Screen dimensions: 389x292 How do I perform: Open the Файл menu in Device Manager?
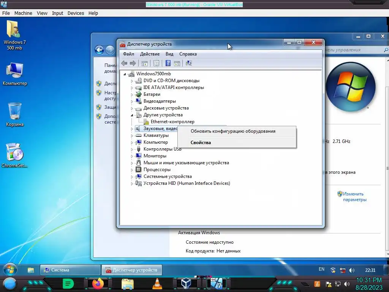click(x=128, y=54)
